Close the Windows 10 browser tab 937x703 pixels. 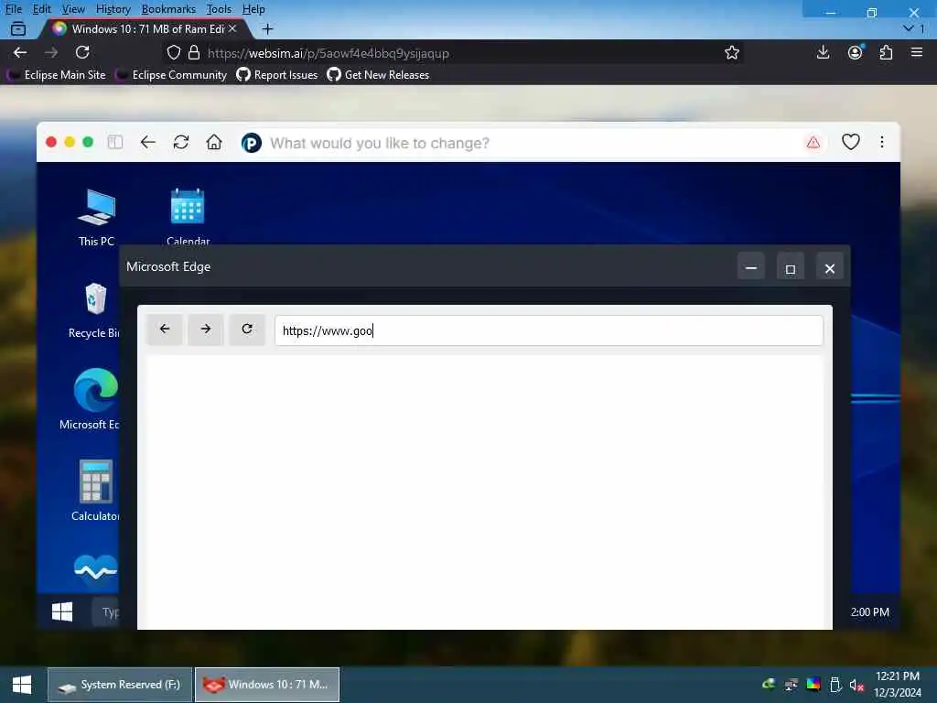[232, 28]
